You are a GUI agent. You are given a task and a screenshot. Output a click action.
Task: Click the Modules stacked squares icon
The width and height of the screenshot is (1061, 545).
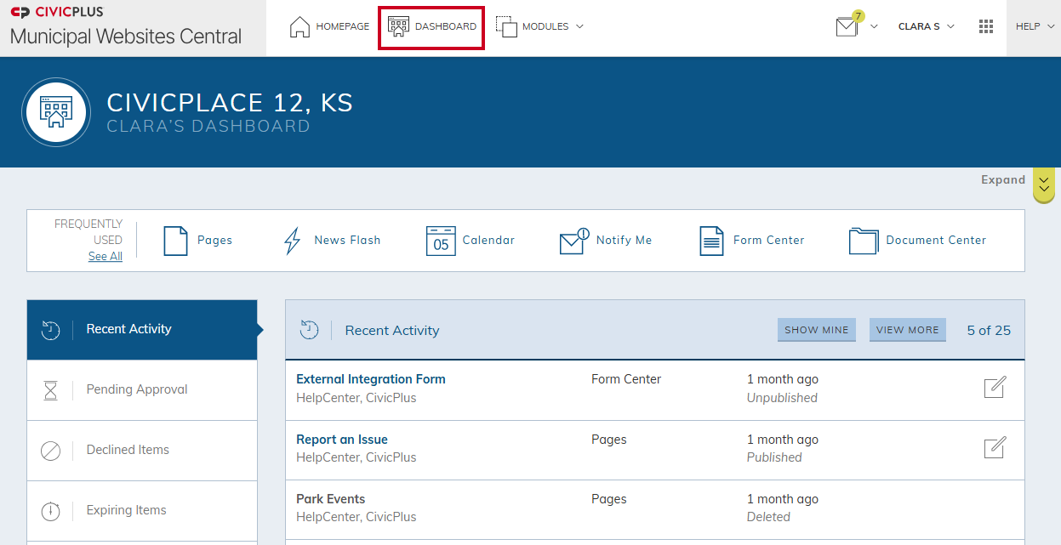[506, 27]
